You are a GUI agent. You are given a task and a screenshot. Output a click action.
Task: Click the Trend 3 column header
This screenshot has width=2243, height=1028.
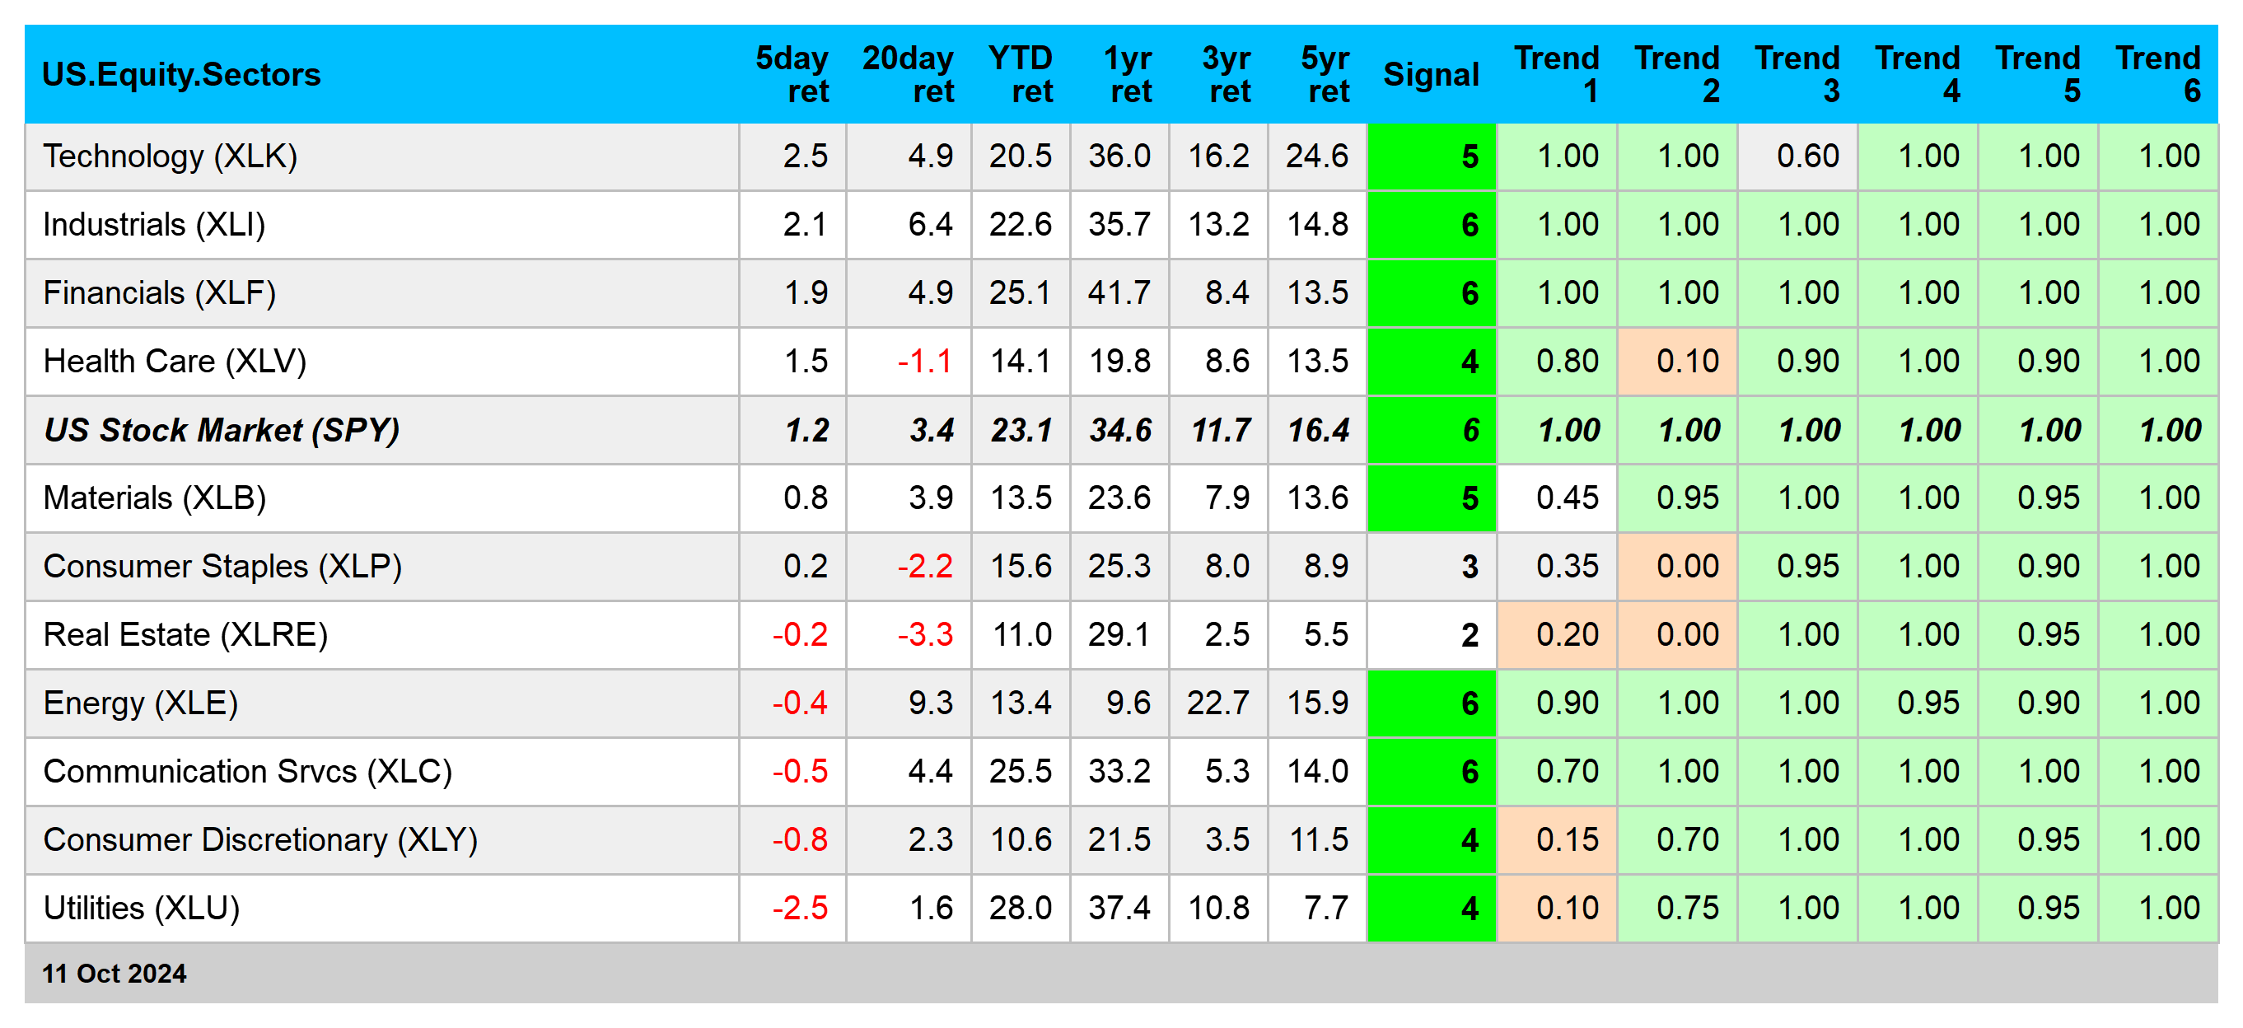tap(1797, 75)
